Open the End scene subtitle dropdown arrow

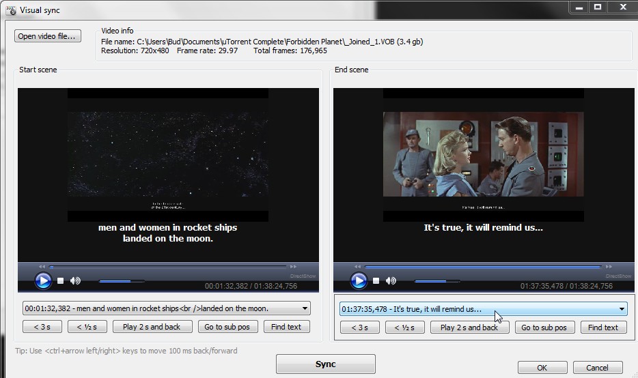[622, 309]
